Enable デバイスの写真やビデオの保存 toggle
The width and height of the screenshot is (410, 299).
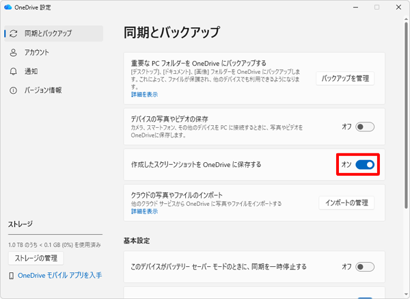[365, 127]
